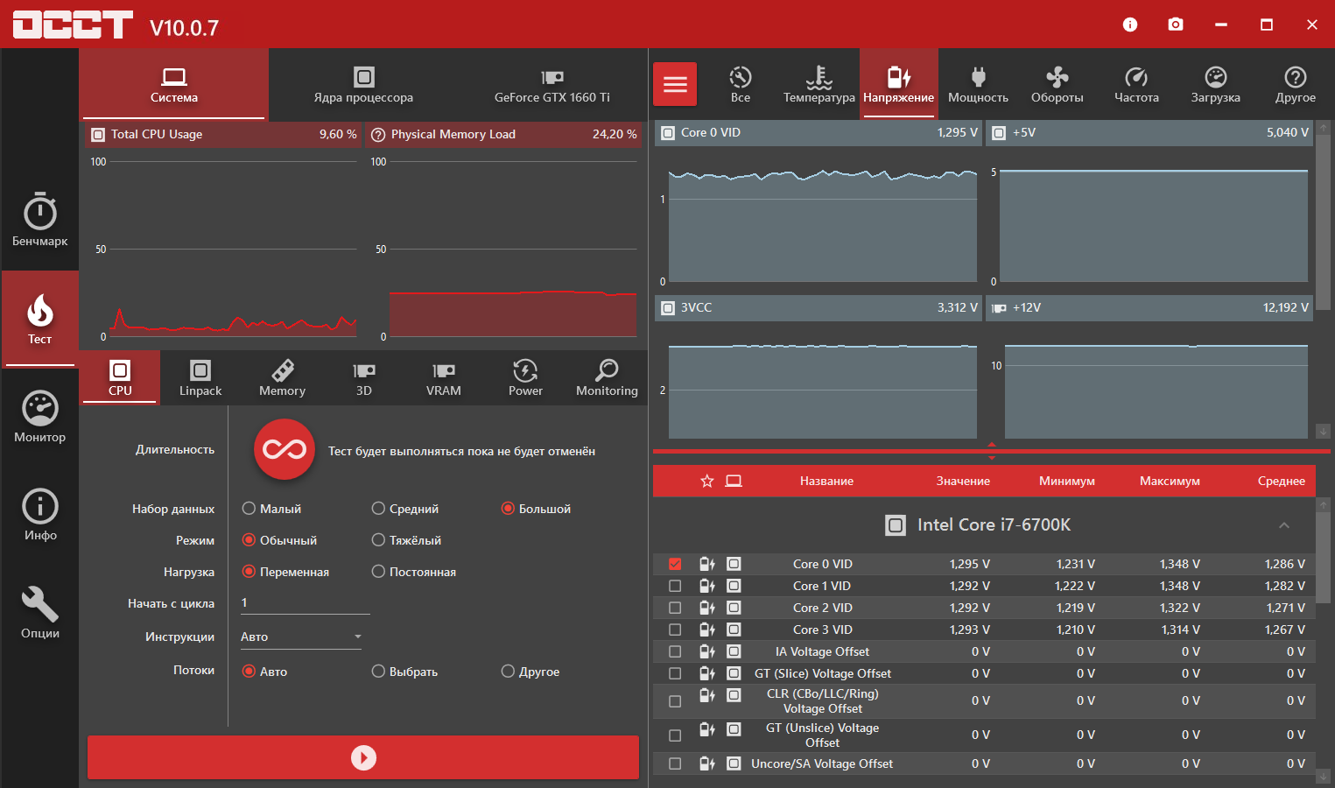Click the info icon in title bar
The height and width of the screenshot is (788, 1335).
click(x=1130, y=25)
